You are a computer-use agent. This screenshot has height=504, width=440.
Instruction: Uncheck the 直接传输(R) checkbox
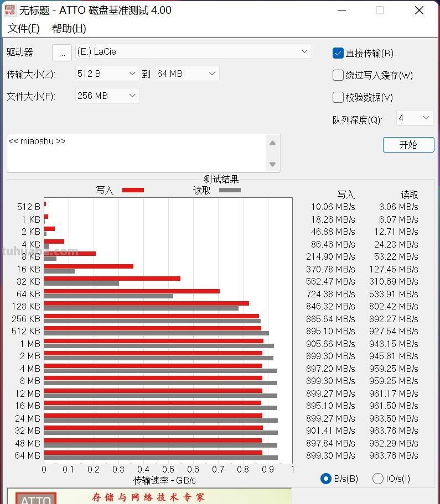point(338,53)
